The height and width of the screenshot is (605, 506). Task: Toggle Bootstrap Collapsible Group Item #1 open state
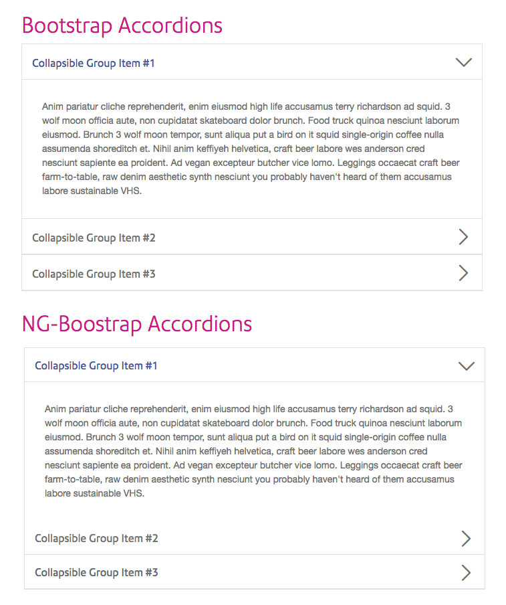point(93,63)
